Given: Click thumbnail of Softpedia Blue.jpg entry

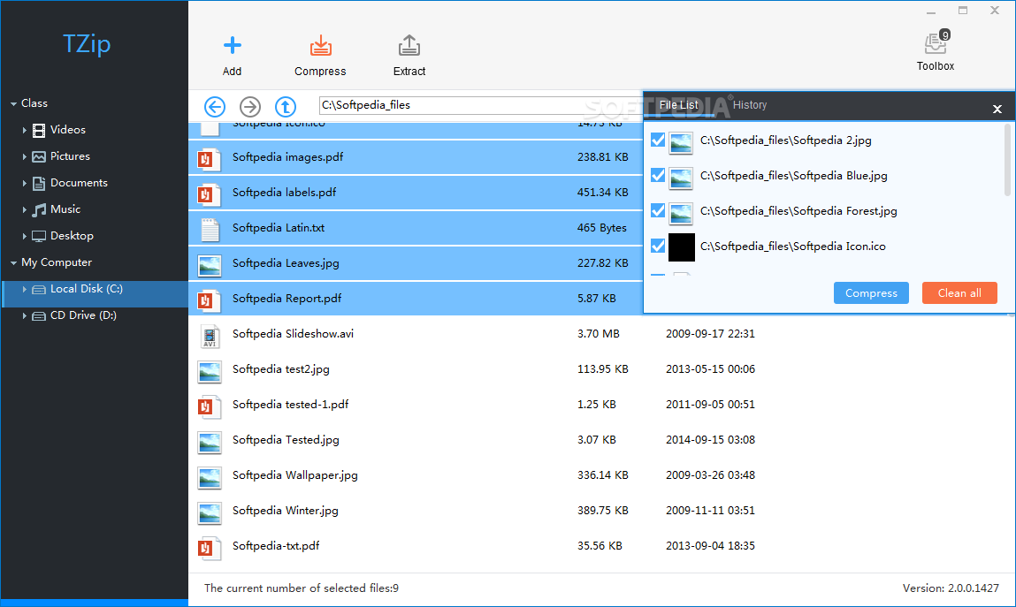Looking at the screenshot, I should coord(681,177).
